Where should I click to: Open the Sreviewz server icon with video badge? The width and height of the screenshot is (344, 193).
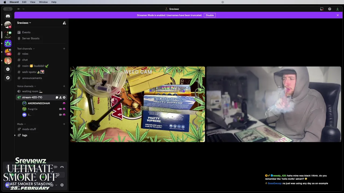pyautogui.click(x=8, y=34)
